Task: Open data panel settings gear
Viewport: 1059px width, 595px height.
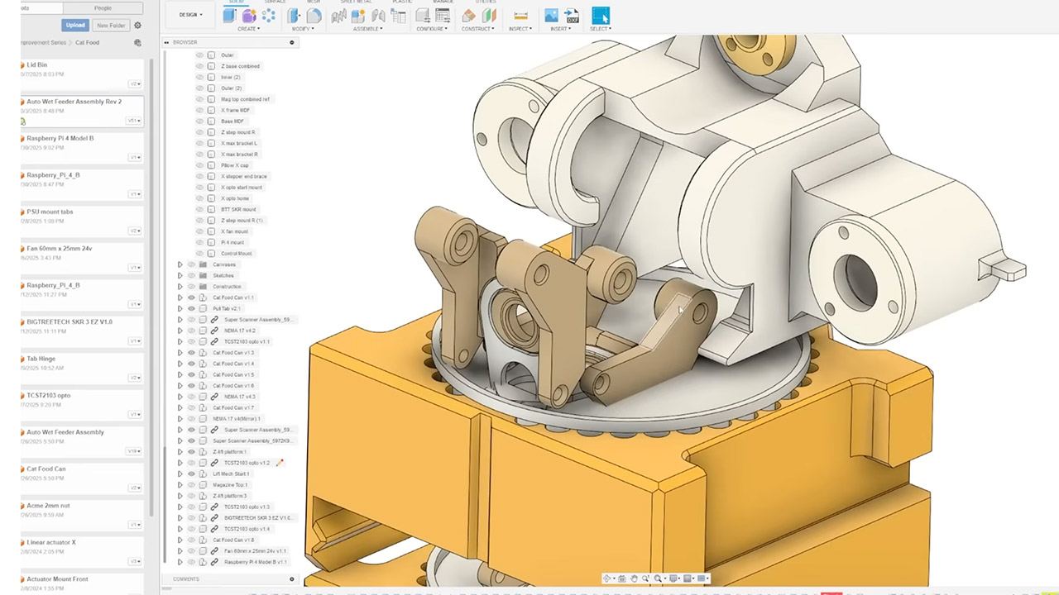Action: coord(137,26)
